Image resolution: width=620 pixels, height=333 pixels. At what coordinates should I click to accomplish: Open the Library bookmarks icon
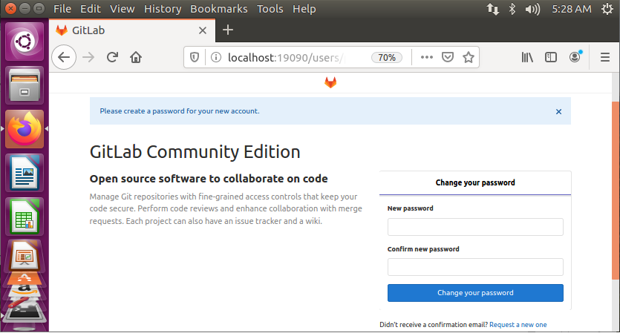pyautogui.click(x=527, y=57)
